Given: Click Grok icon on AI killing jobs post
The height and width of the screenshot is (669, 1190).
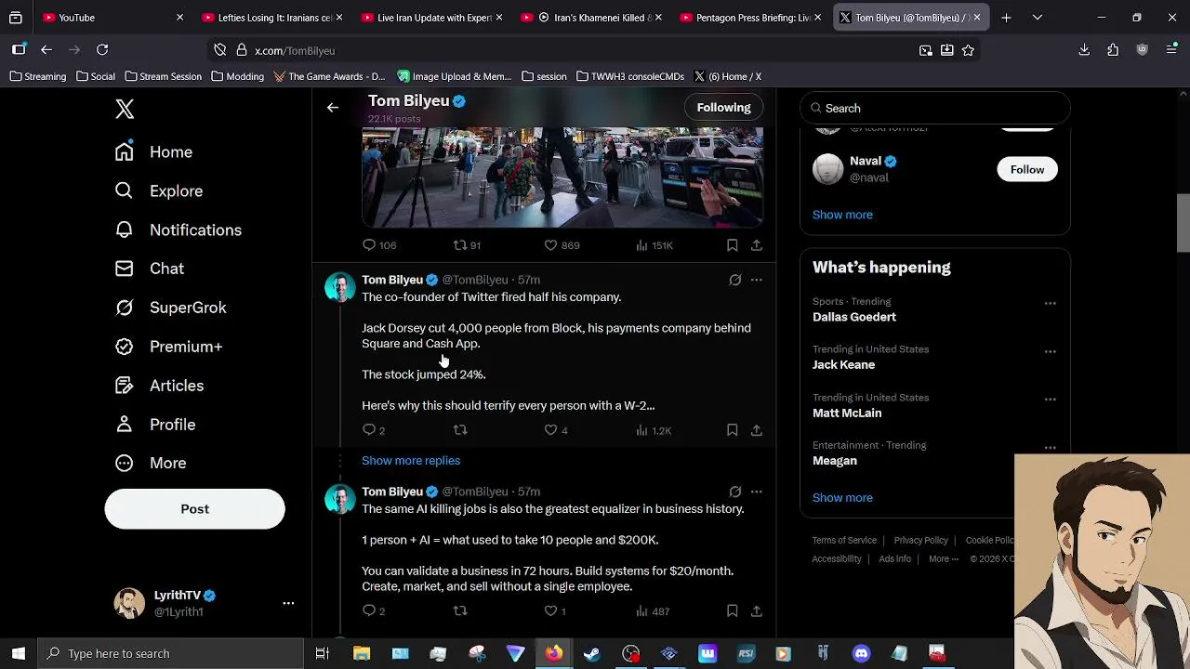Looking at the screenshot, I should [x=734, y=492].
